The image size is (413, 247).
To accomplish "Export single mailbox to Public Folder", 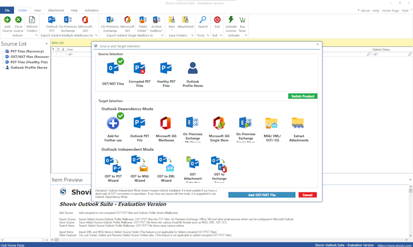I will [x=143, y=24].
